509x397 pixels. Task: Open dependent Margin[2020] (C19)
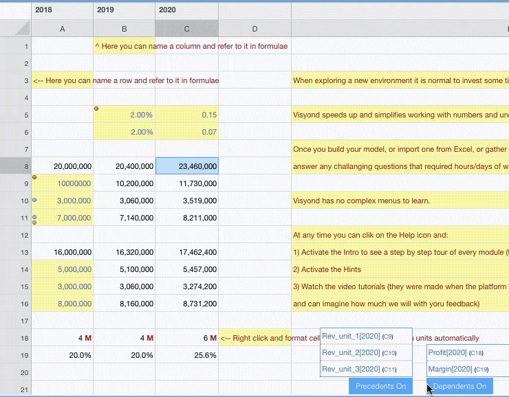point(468,369)
